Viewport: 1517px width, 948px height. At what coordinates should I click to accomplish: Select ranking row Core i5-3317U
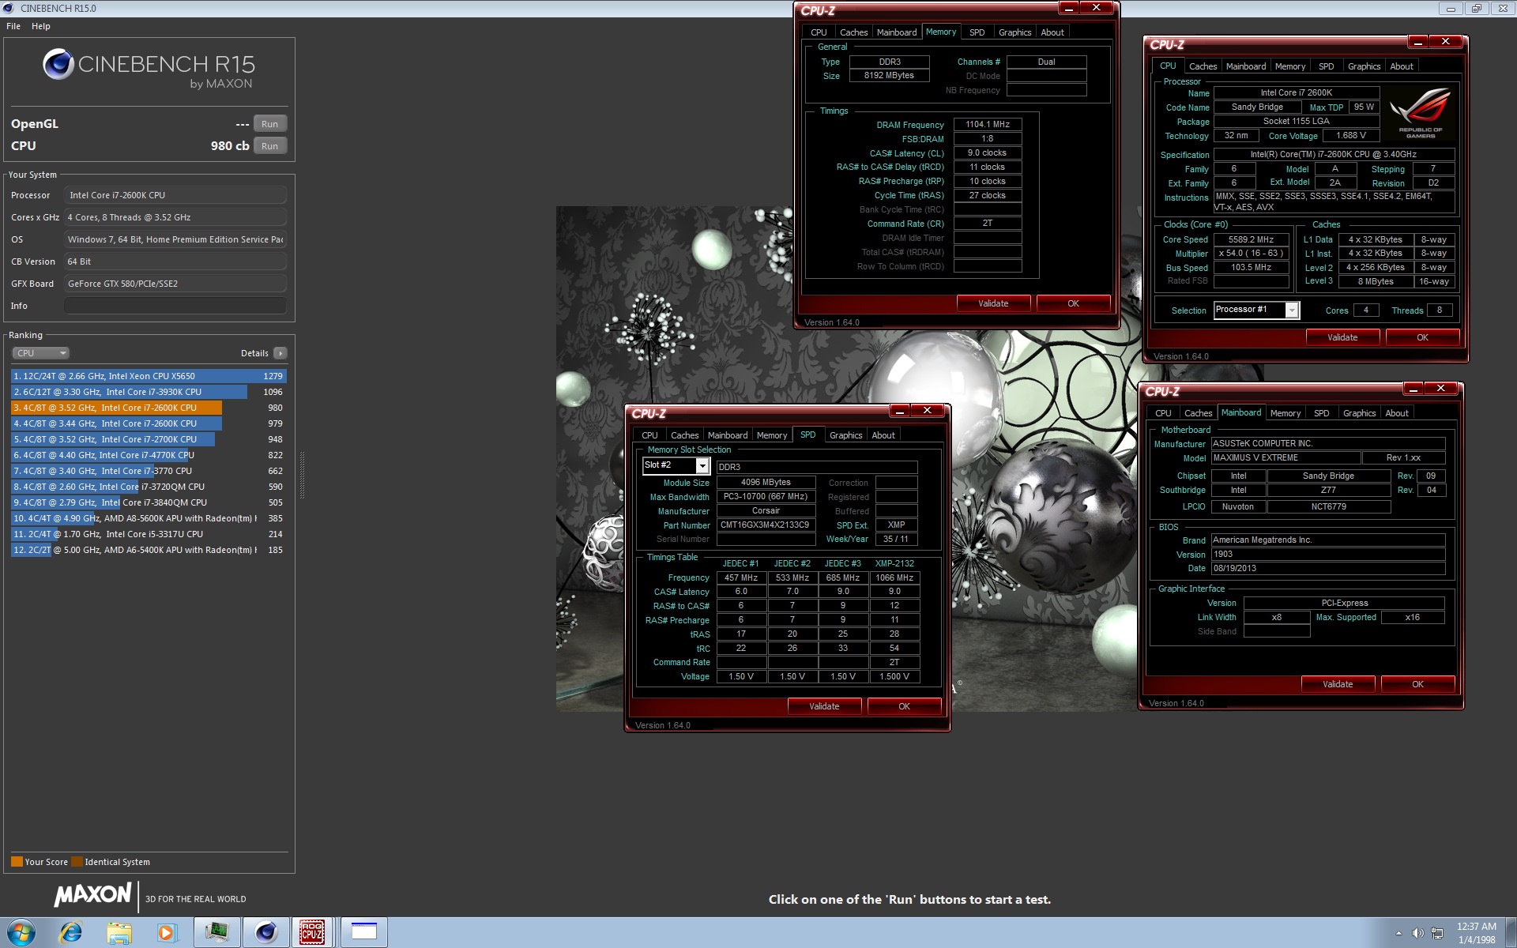[x=149, y=534]
